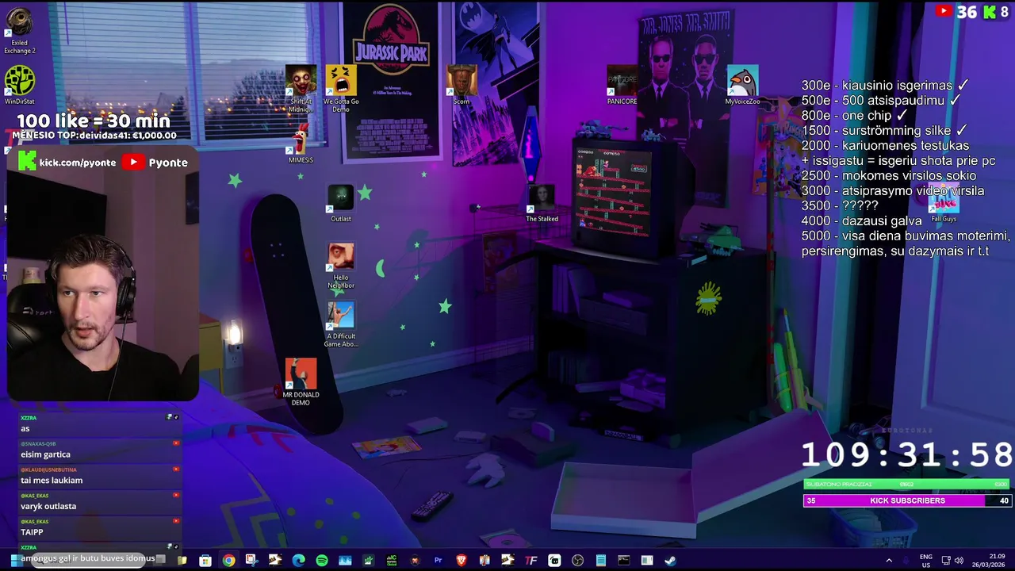The height and width of the screenshot is (571, 1015).
Task: Open the Snipping Tool taskbar icon
Action: tap(251, 561)
